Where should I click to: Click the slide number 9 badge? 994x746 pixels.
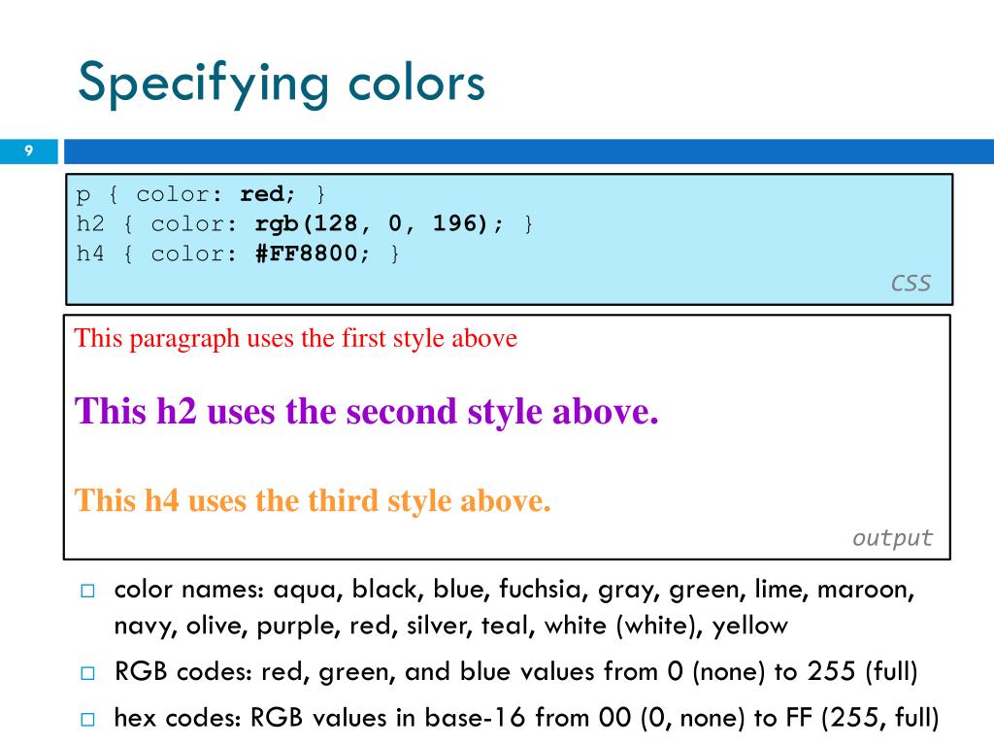point(28,151)
